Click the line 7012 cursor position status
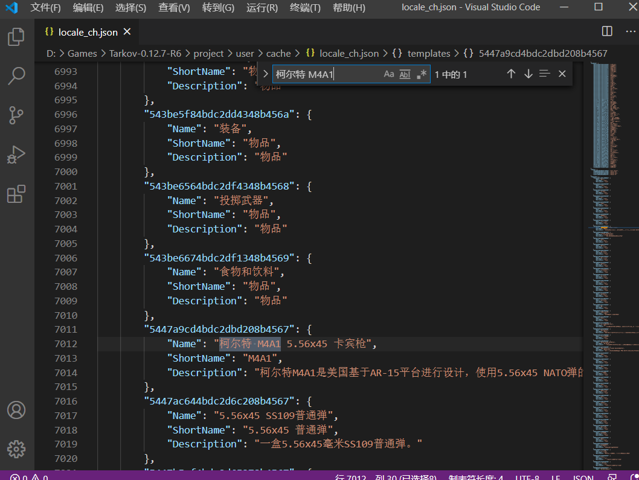Viewport: 639px width, 480px height. (385, 477)
